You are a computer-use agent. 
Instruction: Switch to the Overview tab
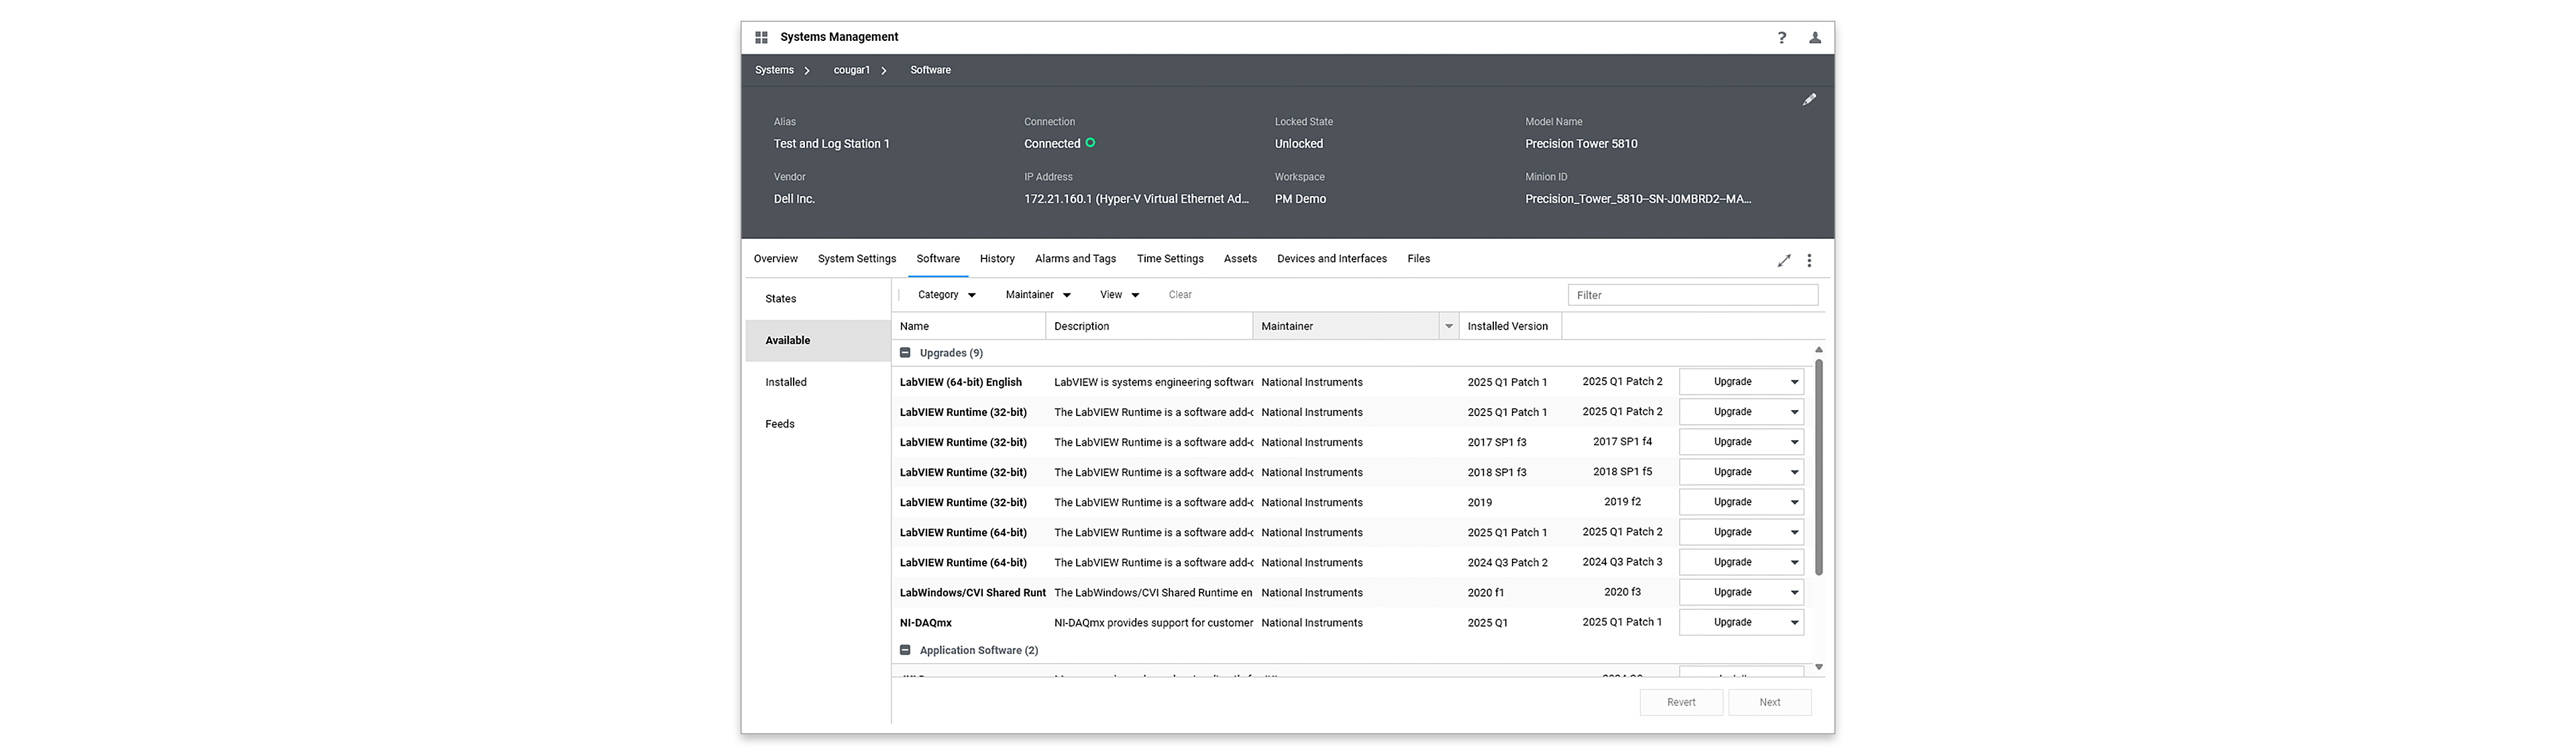(775, 259)
